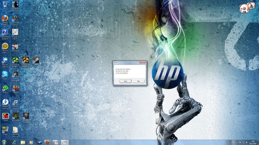Open Windows Explorer folder on taskbar
Viewport: 259px width, 145px height.
23,142
